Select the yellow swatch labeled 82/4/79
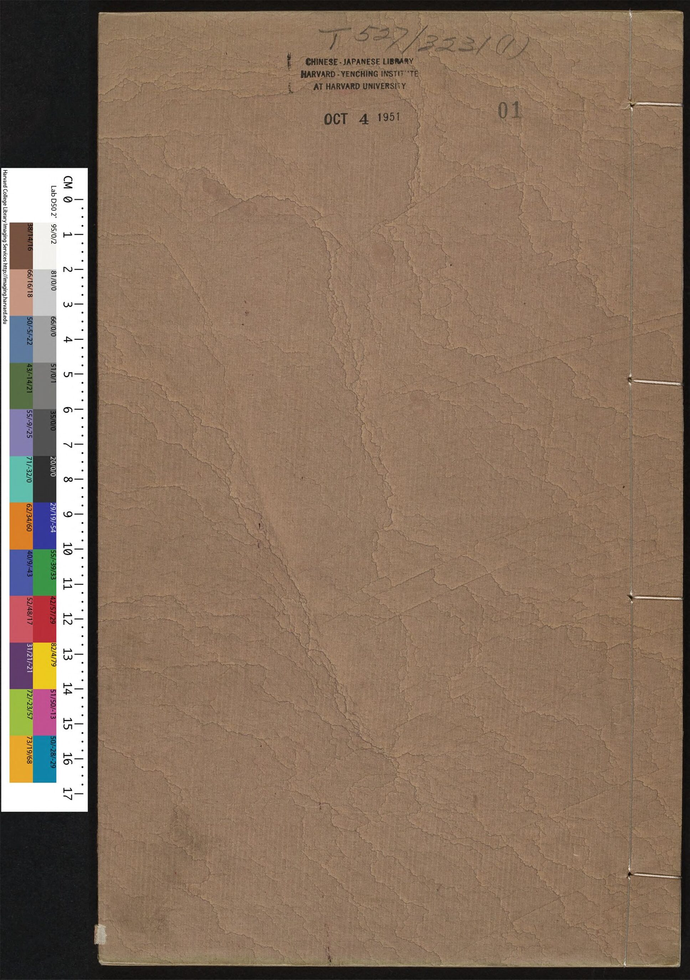The image size is (690, 980). pyautogui.click(x=45, y=666)
